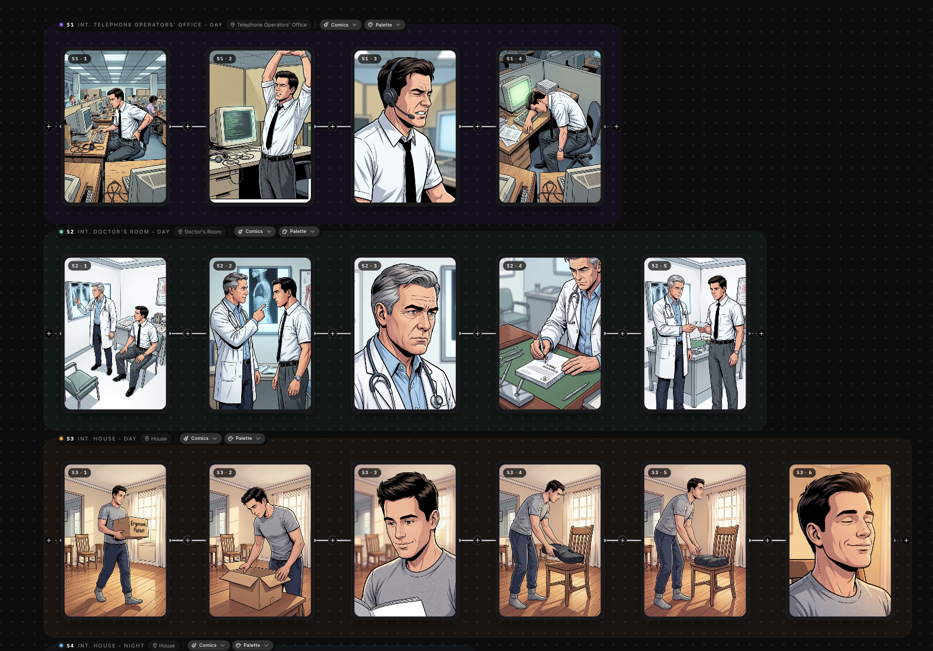Select panel S1-3 headset close-up thumbnail
Image resolution: width=933 pixels, height=651 pixels.
click(405, 126)
